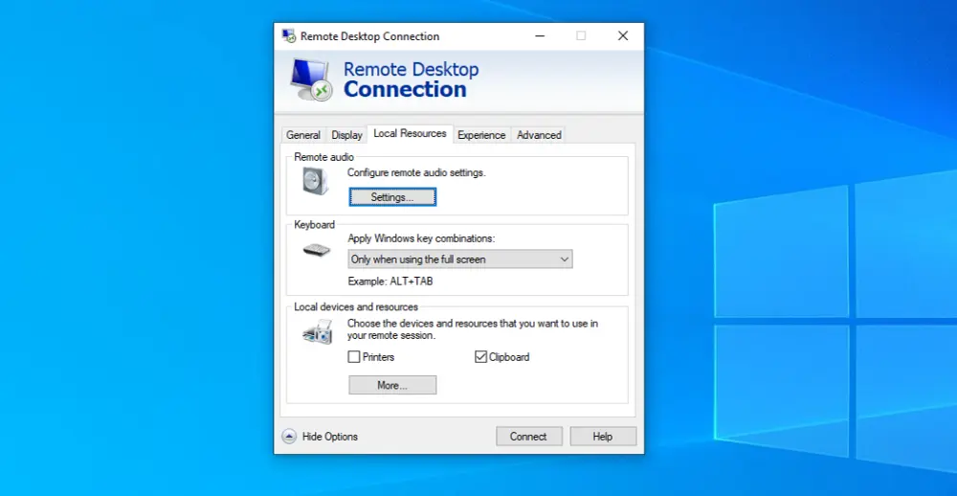Click the 'Keyboard' group label

tap(314, 225)
